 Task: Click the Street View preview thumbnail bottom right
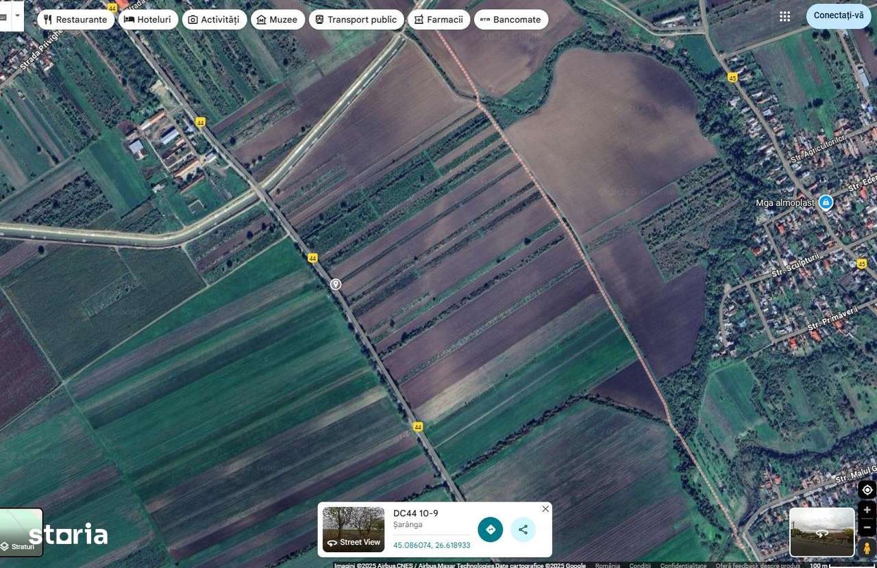coord(822,531)
